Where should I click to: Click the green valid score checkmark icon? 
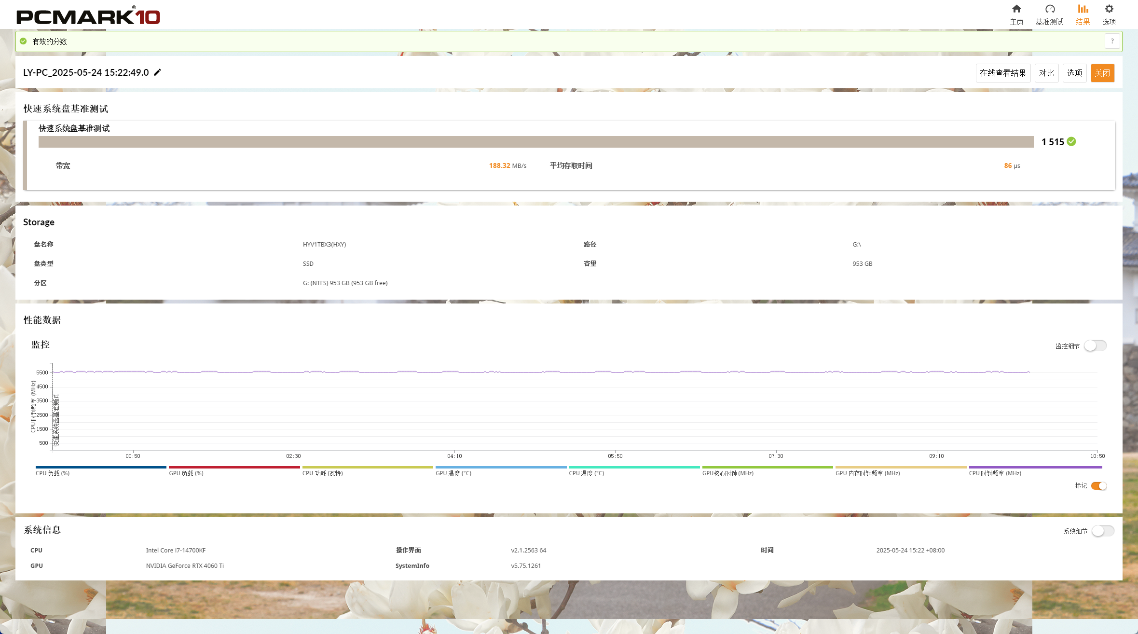pyautogui.click(x=23, y=41)
